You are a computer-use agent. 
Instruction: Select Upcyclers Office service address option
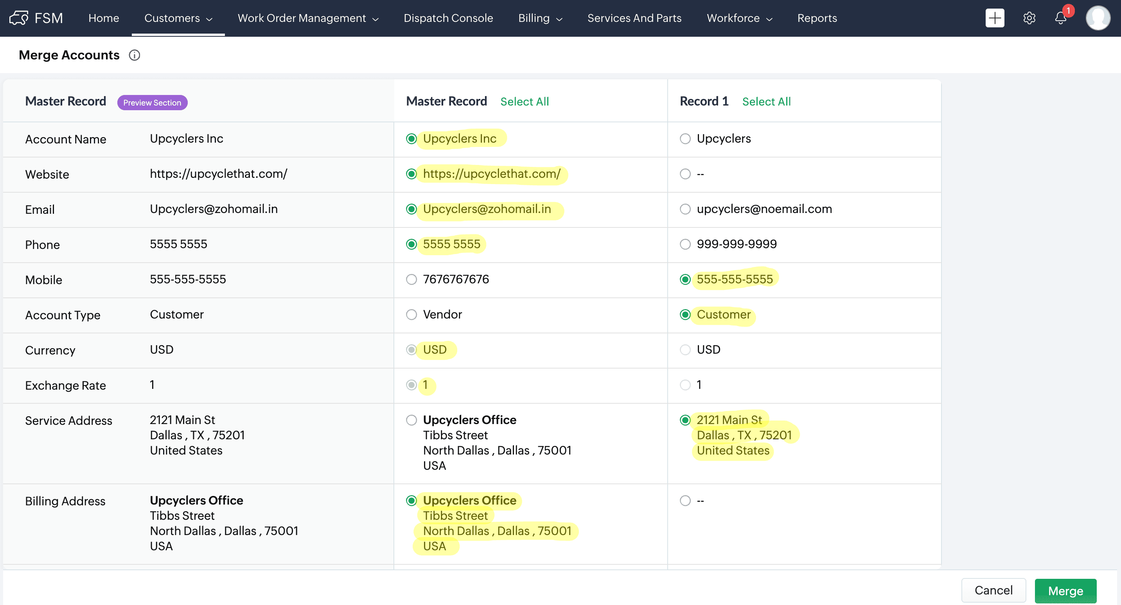pos(411,420)
